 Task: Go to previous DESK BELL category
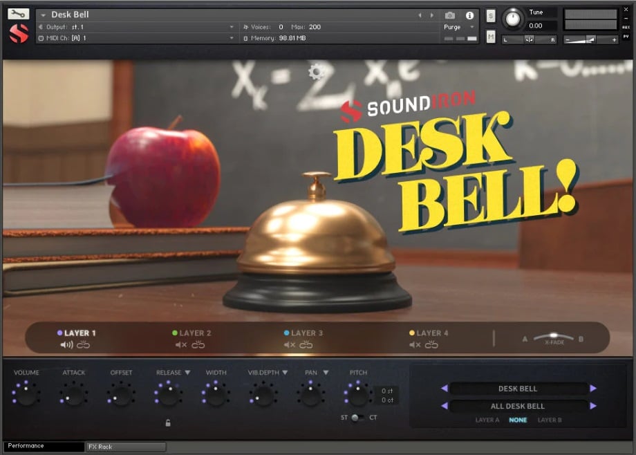(444, 389)
